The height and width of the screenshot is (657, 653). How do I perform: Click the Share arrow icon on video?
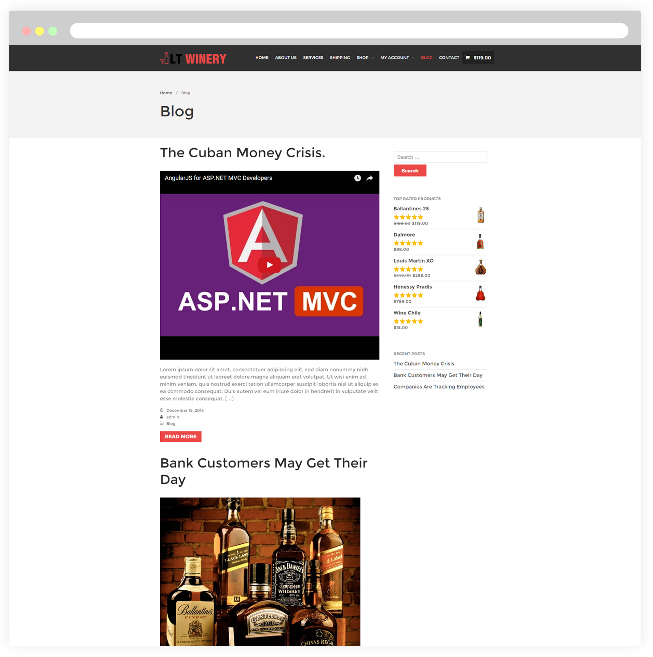coord(370,178)
